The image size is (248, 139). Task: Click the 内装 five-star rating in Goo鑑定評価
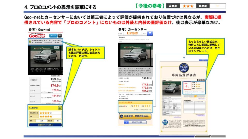coord(46,116)
